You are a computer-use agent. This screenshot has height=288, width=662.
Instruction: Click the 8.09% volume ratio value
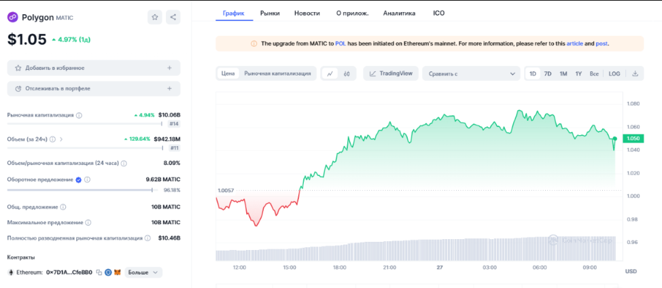tap(172, 163)
